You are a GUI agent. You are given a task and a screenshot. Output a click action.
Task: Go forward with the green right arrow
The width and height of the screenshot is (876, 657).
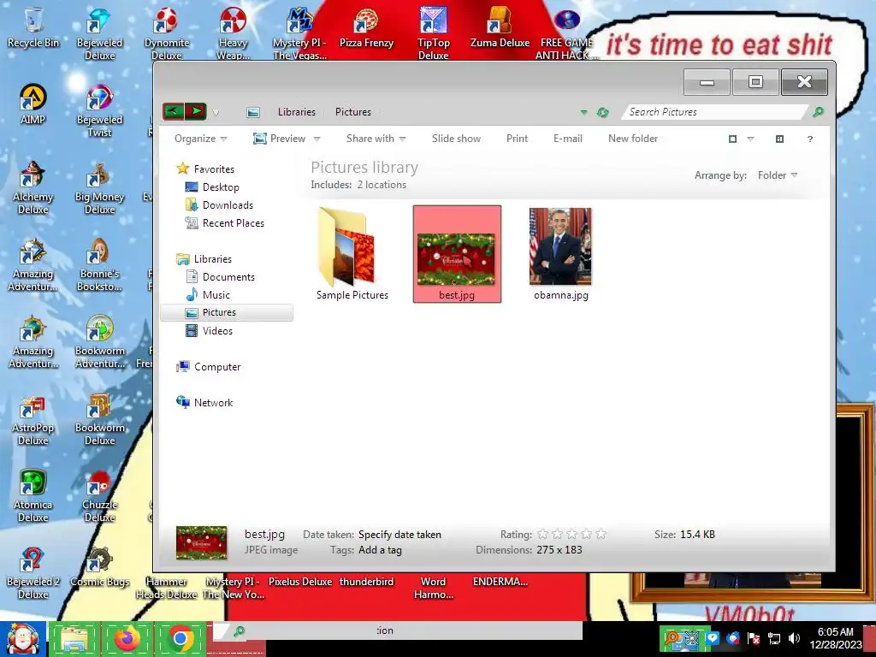click(x=196, y=111)
